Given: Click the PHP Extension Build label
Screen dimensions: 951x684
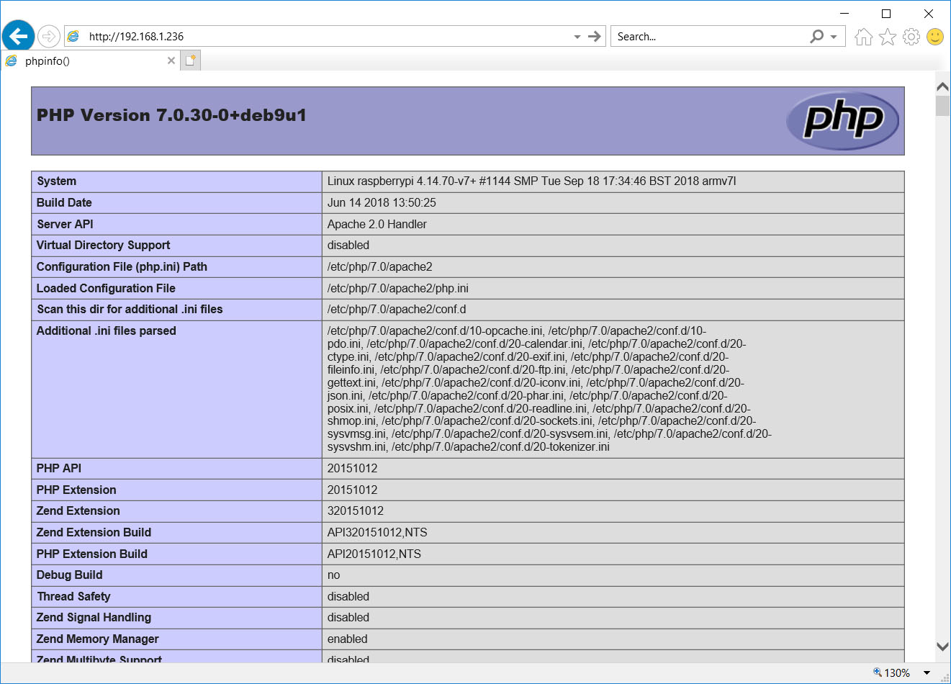Looking at the screenshot, I should pyautogui.click(x=91, y=554).
